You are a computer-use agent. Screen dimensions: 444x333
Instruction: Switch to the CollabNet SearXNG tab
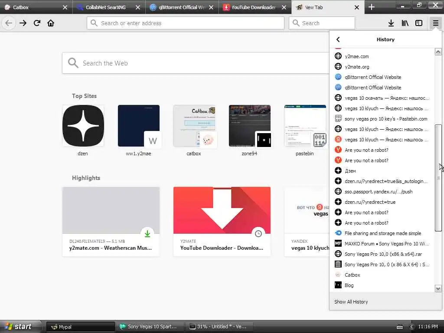[105, 7]
